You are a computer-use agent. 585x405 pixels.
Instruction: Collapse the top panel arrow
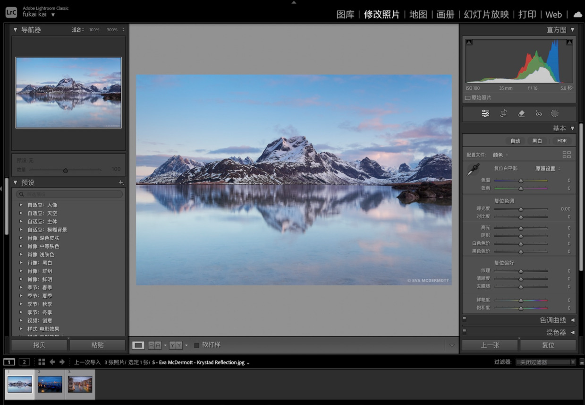(x=294, y=2)
